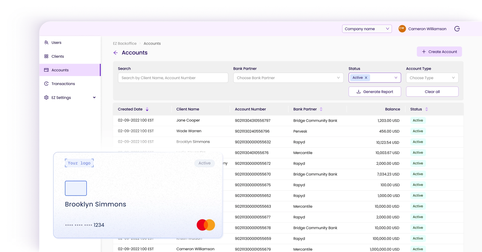
Task: Toggle sort on Status column header
Action: click(427, 109)
